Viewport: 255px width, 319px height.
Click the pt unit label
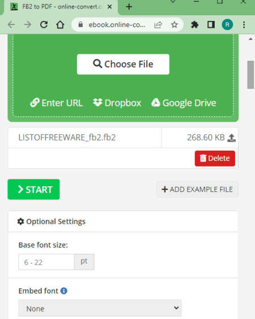point(84,262)
